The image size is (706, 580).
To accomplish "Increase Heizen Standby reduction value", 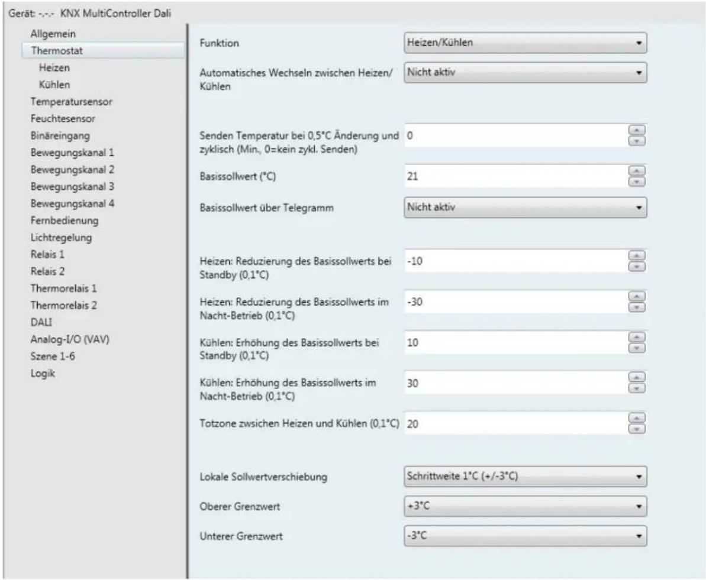I will point(637,255).
